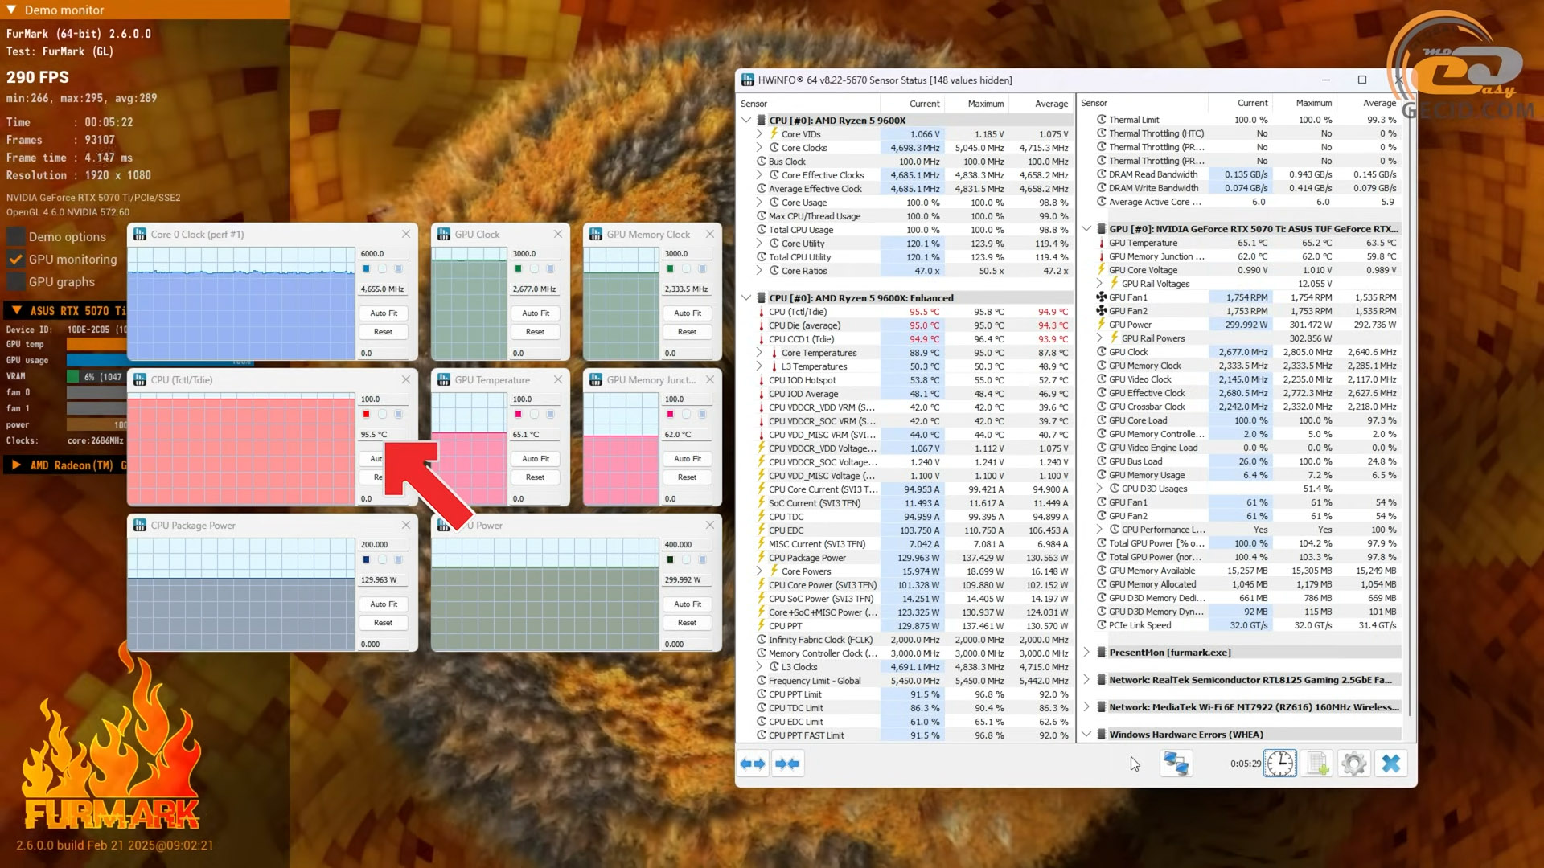The height and width of the screenshot is (868, 1544).
Task: Open HWiNFO sensor settings gear icon
Action: 1354,764
